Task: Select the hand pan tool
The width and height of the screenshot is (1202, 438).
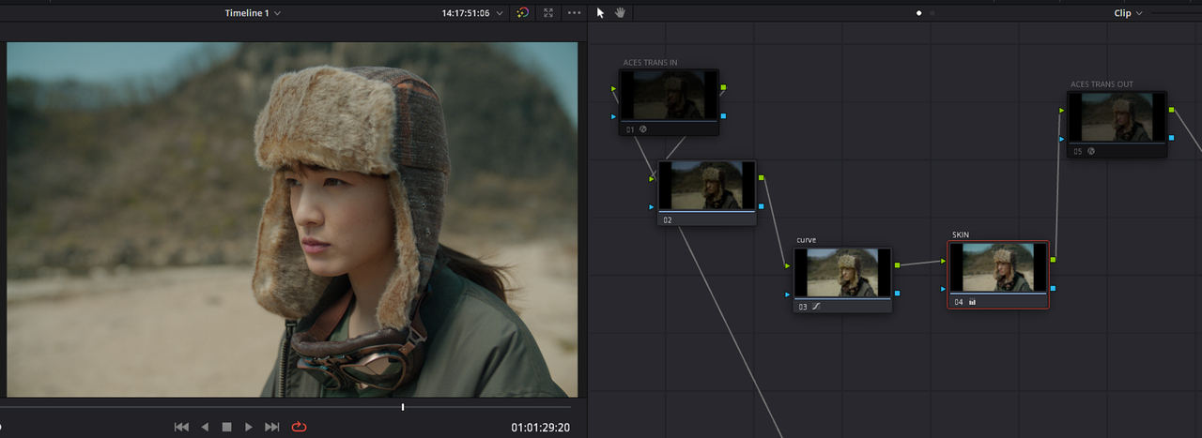Action: pos(620,13)
